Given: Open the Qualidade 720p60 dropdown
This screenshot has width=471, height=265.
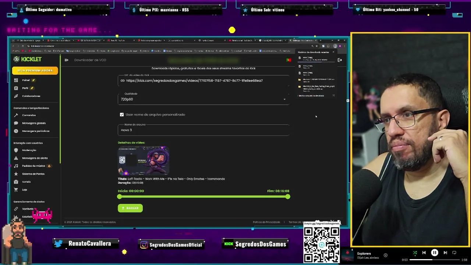Looking at the screenshot, I should coord(203,99).
